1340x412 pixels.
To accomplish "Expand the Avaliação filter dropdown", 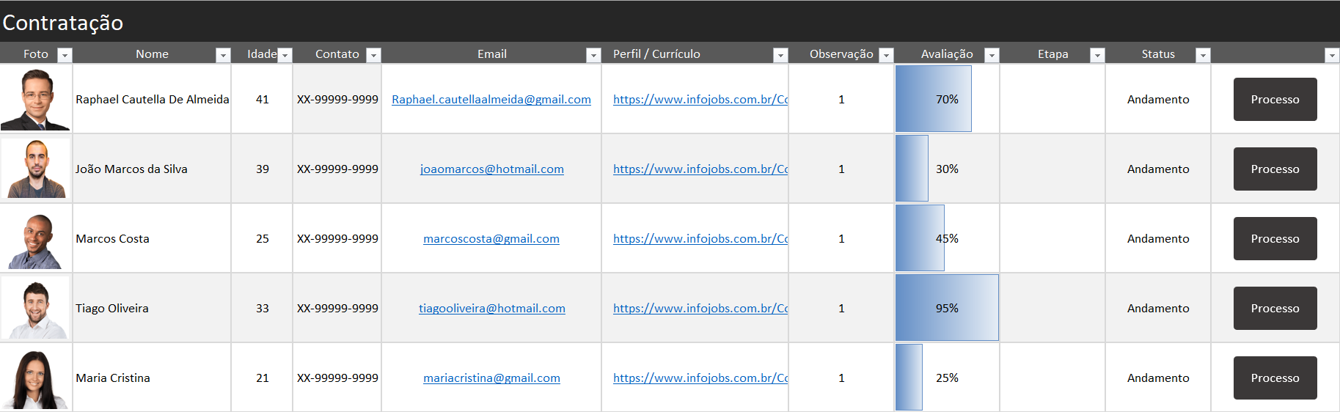I will pos(992,55).
